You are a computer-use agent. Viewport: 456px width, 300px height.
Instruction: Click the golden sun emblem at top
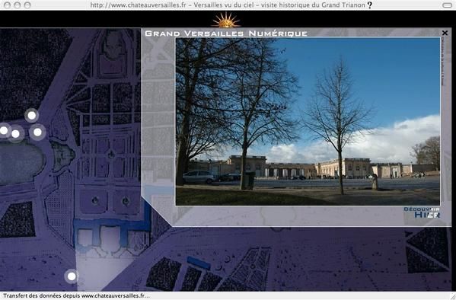[226, 20]
